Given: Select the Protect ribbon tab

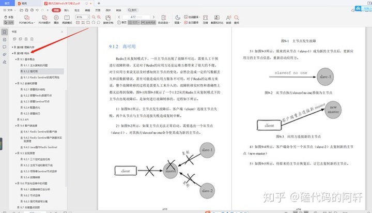Looking at the screenshot, I should (108, 10).
